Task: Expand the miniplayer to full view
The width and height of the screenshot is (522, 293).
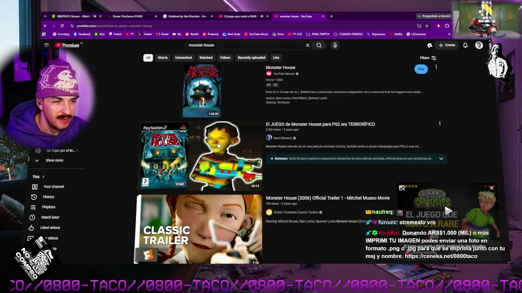Action: pyautogui.click(x=402, y=188)
